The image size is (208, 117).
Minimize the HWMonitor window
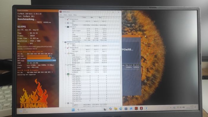(x=108, y=12)
